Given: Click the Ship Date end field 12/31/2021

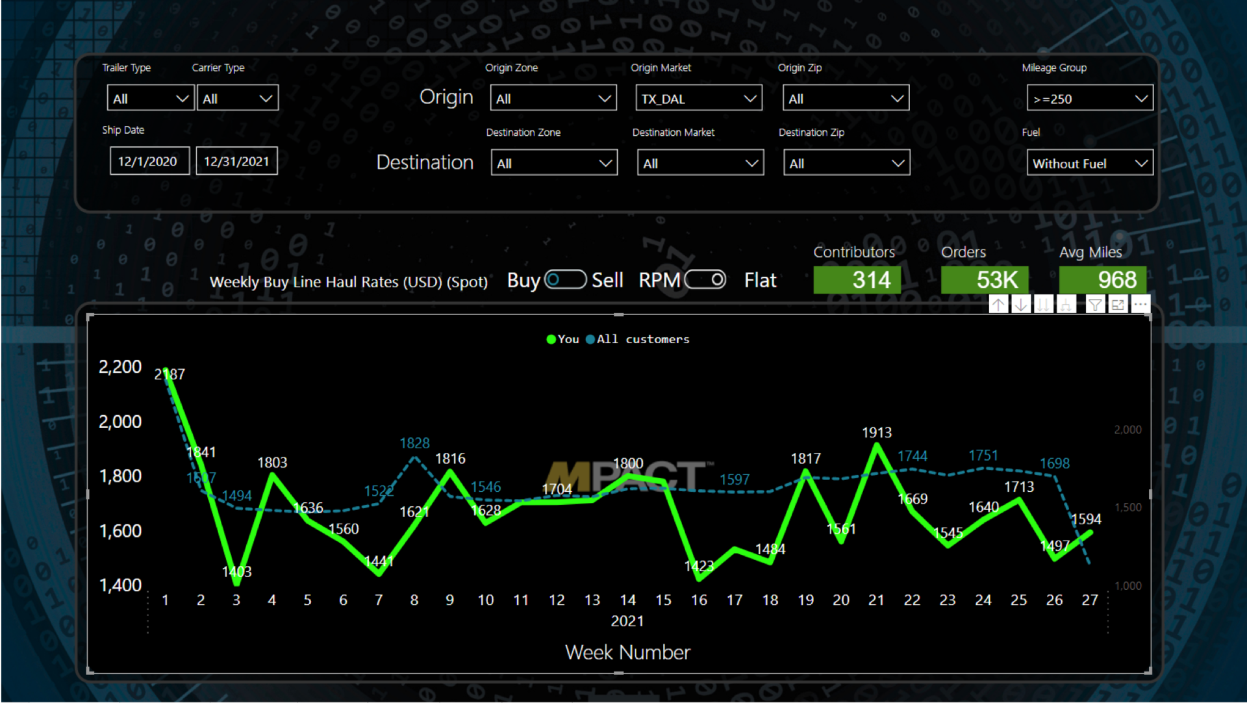Looking at the screenshot, I should [236, 161].
